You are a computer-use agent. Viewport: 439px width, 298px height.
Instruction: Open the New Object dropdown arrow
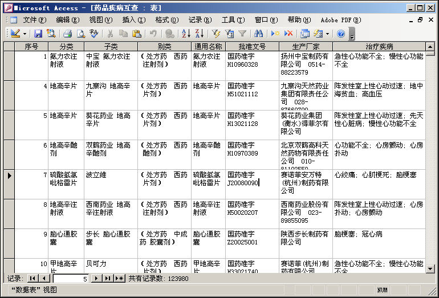click(x=327, y=34)
